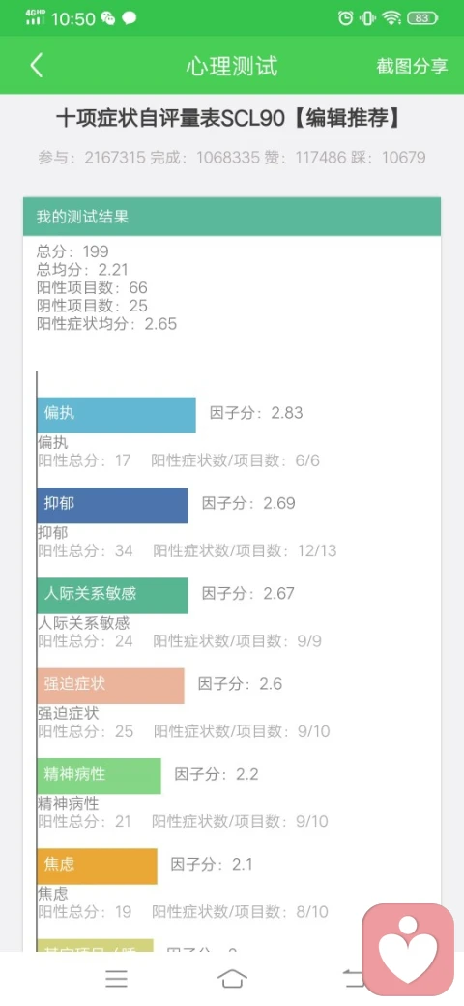Tap the battery indicator in status bar
The width and height of the screenshot is (464, 1006).
coord(422,18)
